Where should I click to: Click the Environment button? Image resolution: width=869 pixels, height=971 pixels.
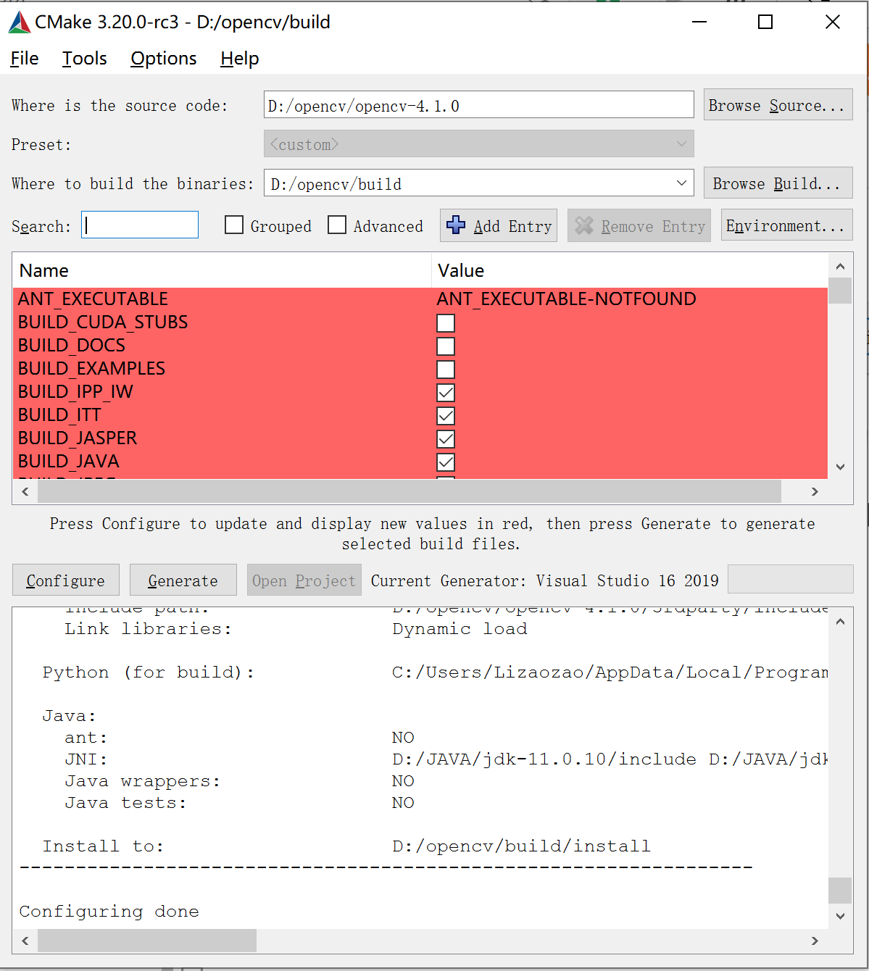click(786, 225)
